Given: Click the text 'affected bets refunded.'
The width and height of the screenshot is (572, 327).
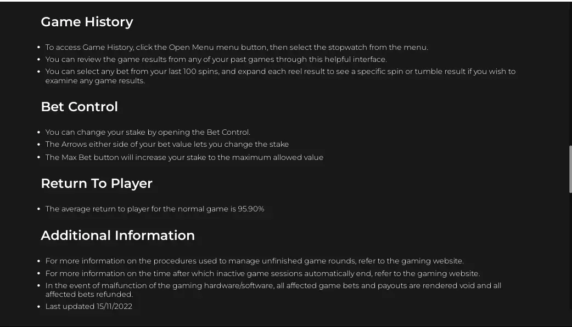Looking at the screenshot, I should 89,294.
